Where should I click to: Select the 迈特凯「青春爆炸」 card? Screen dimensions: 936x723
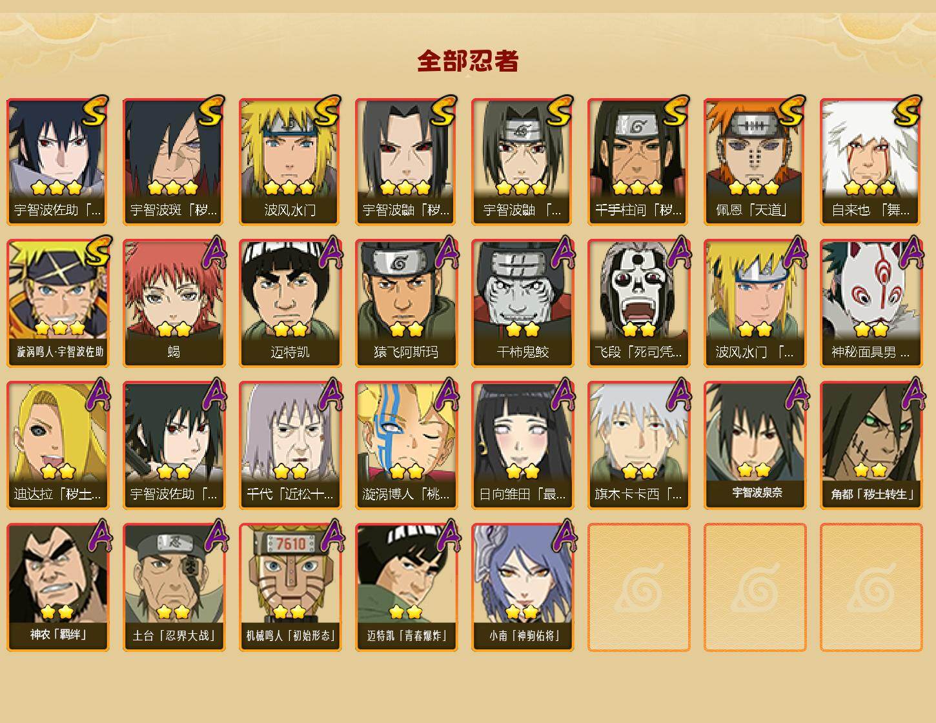[x=407, y=587]
